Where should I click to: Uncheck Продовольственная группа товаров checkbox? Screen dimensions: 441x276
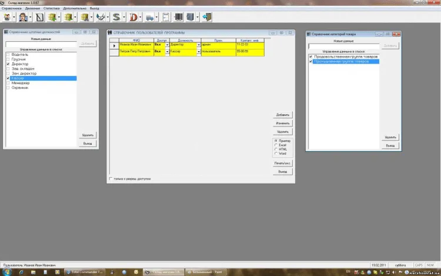pos(311,57)
